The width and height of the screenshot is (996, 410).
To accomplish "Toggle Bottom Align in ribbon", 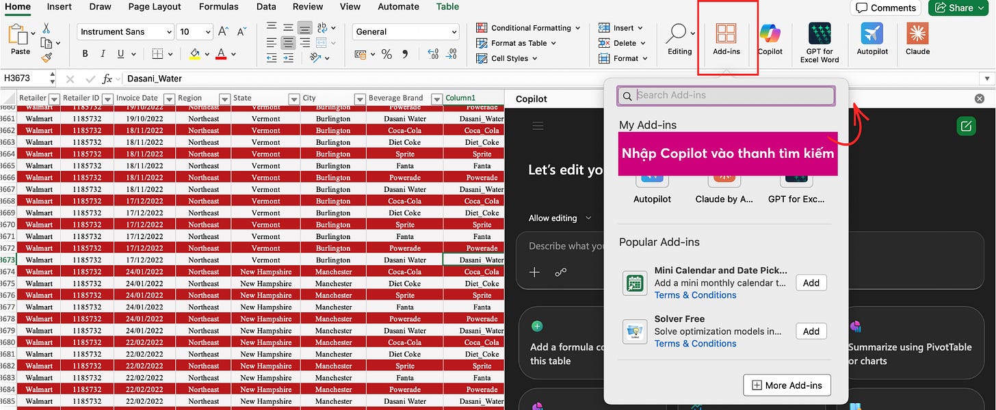I will click(304, 28).
